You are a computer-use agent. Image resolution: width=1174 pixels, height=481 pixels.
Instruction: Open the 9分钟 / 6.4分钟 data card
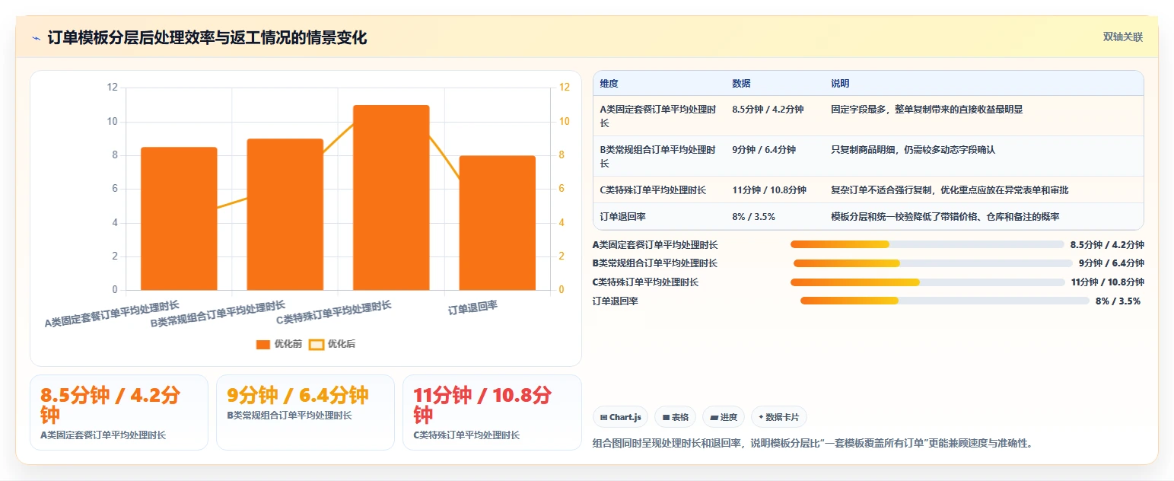point(305,413)
